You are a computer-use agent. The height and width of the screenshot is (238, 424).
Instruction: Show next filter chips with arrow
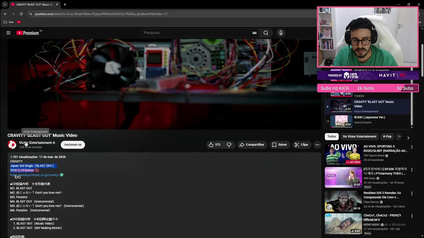click(x=408, y=138)
